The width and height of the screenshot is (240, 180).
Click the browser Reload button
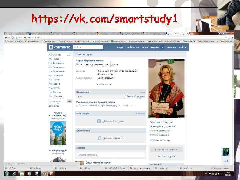[13, 38]
